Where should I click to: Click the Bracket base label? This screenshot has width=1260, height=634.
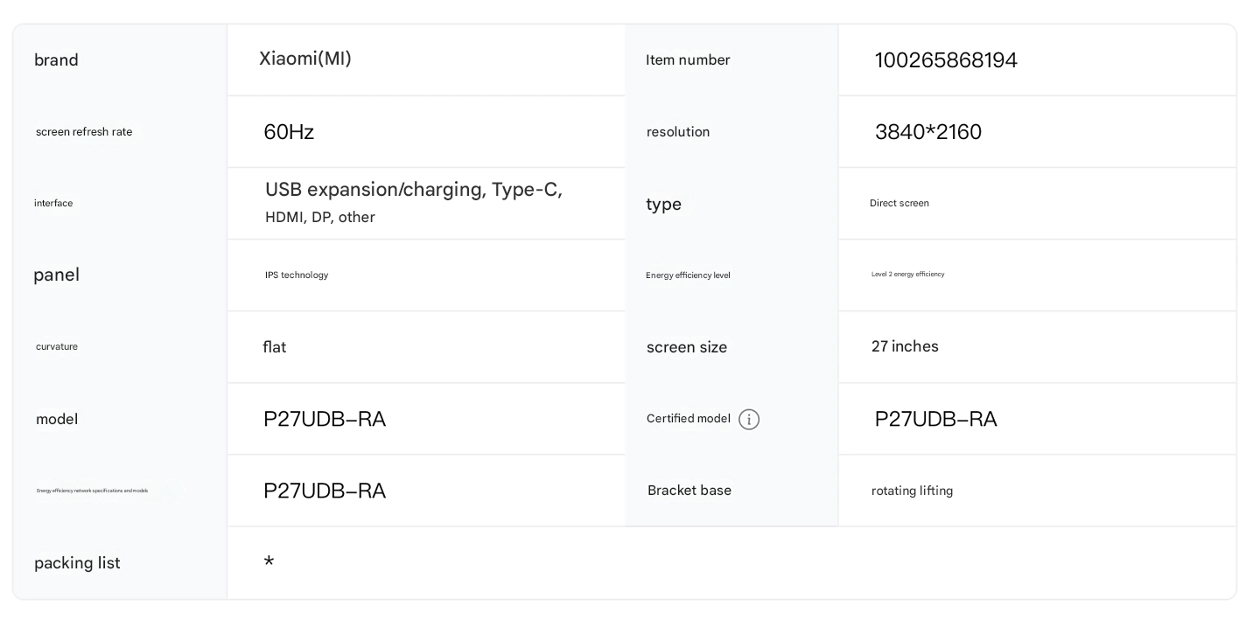(689, 491)
